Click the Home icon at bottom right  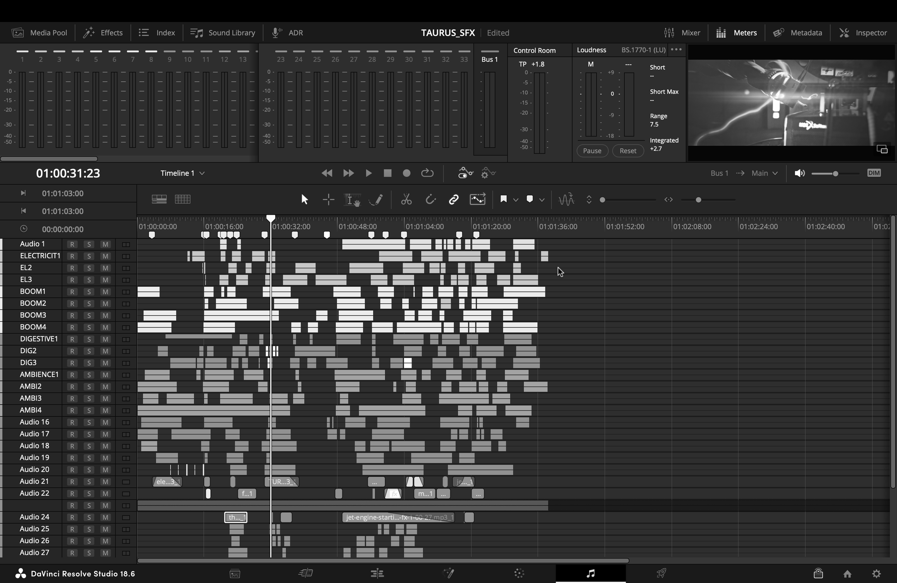pyautogui.click(x=847, y=574)
